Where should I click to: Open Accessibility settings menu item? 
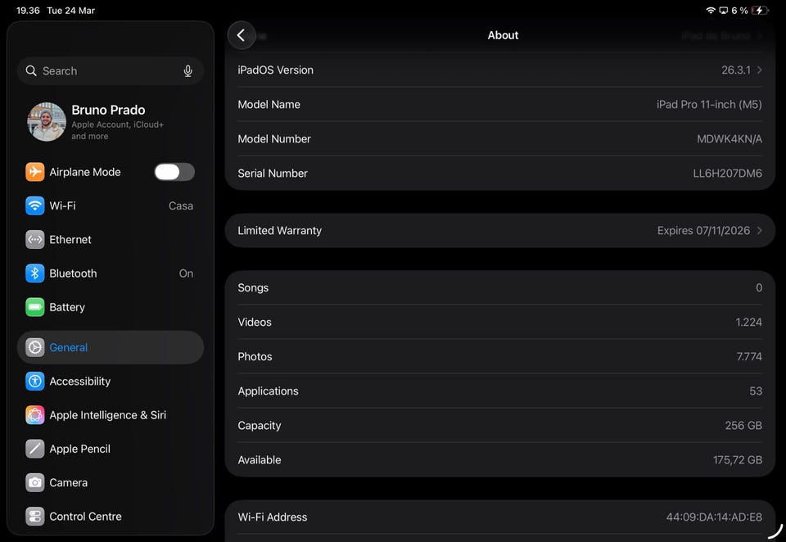pyautogui.click(x=111, y=381)
